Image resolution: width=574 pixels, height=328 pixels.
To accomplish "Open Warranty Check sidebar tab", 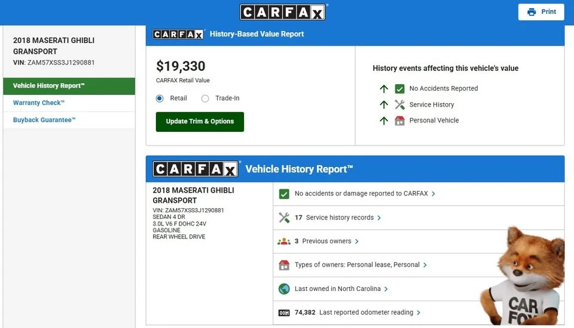I will click(69, 103).
